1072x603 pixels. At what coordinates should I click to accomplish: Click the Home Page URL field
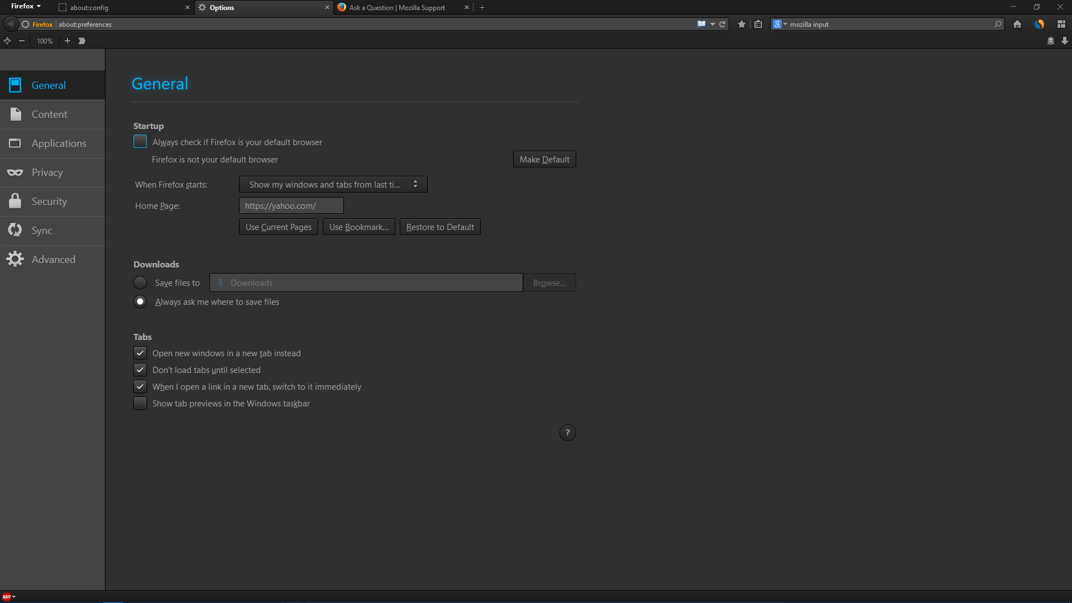click(x=291, y=205)
